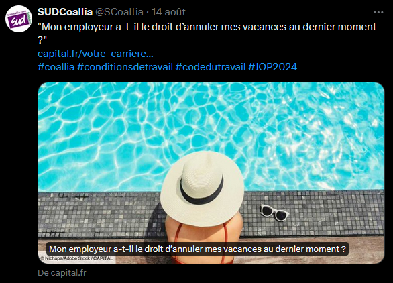Open the 14 août timestamp link
Screen dimensions: 393x283
coord(169,12)
